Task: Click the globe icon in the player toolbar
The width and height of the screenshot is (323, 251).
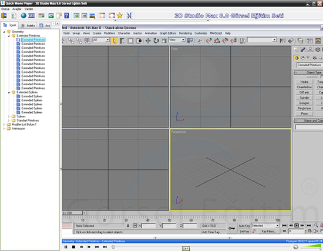Action: coord(23,15)
